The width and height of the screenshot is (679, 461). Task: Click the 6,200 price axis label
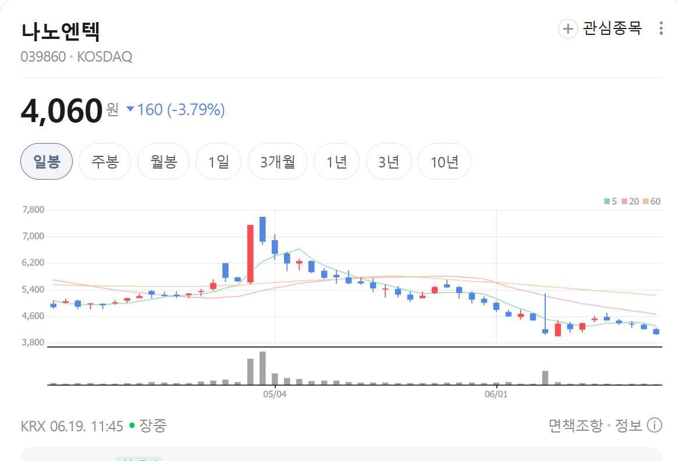pos(33,263)
